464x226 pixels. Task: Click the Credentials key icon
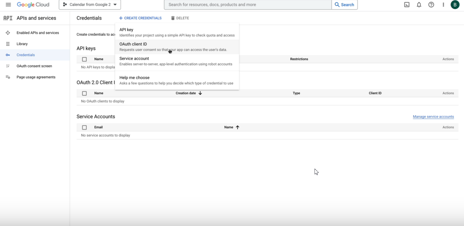tap(8, 55)
